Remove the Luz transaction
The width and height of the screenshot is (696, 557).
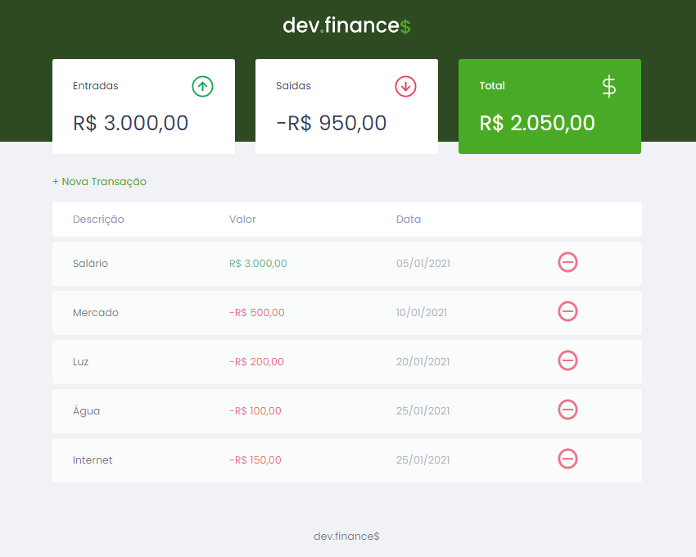click(567, 360)
